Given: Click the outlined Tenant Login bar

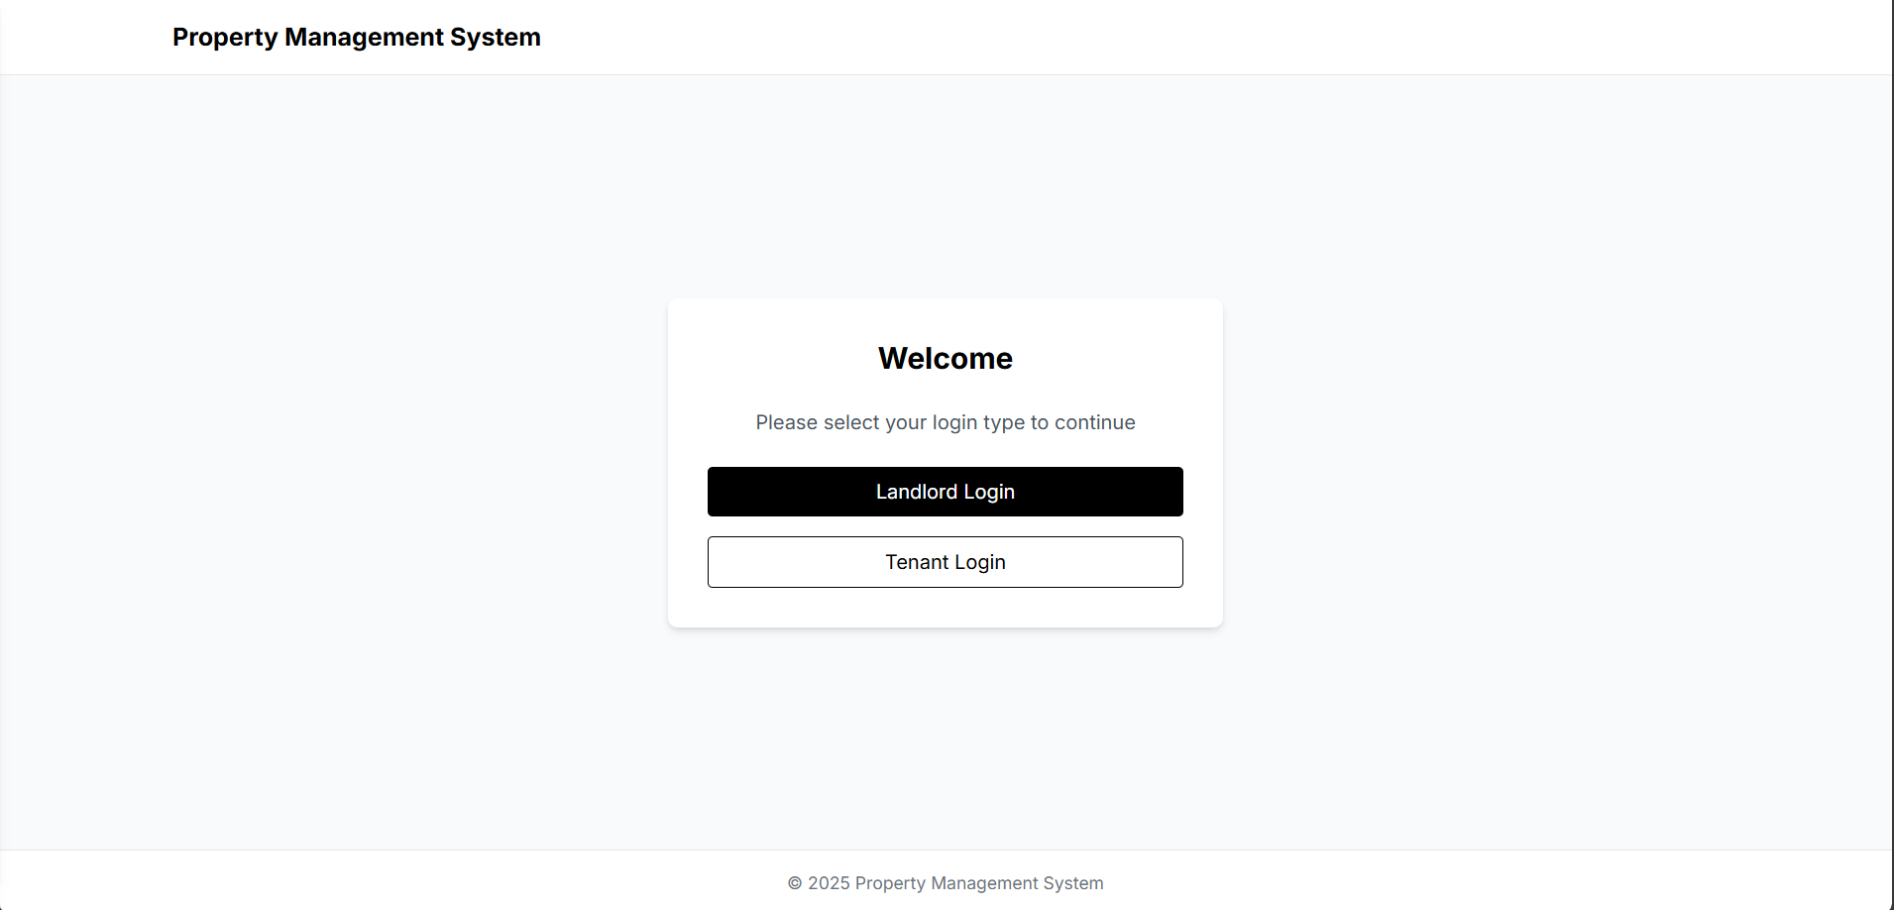Looking at the screenshot, I should [x=945, y=561].
